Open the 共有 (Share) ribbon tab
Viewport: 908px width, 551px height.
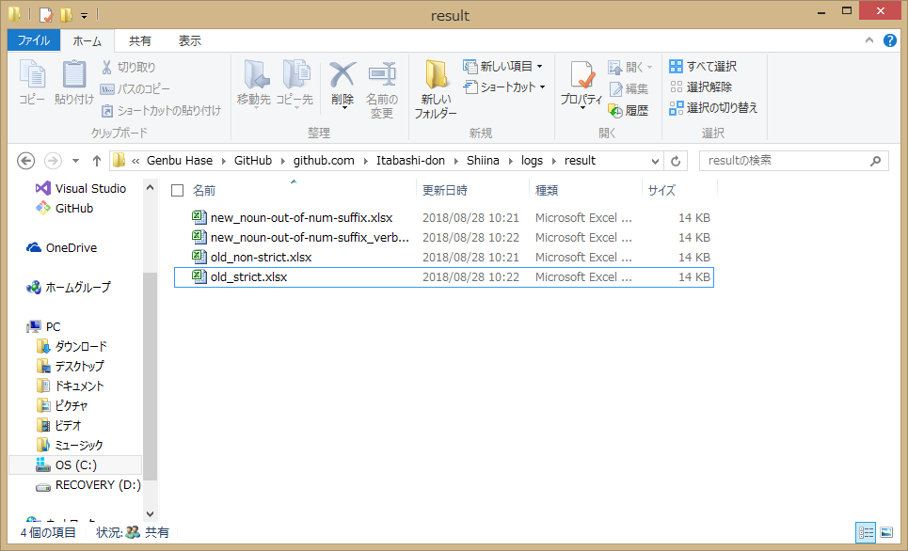point(140,41)
